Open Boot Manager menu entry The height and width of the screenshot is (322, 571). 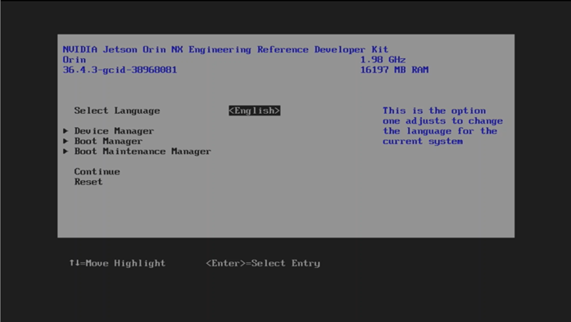click(108, 141)
